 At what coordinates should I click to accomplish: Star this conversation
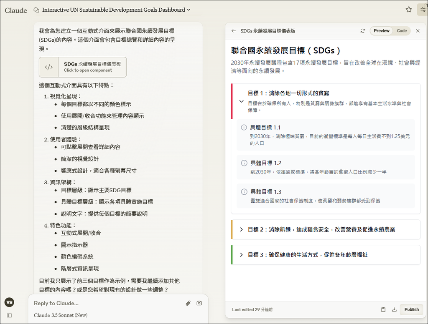click(408, 9)
